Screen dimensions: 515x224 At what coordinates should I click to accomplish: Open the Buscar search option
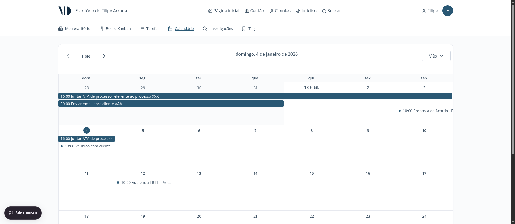click(331, 11)
